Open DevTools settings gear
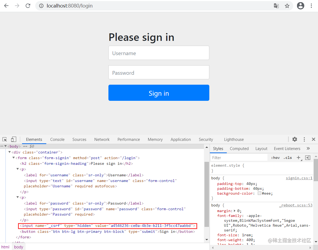Viewport: 318px width, 250px height. pyautogui.click(x=295, y=139)
